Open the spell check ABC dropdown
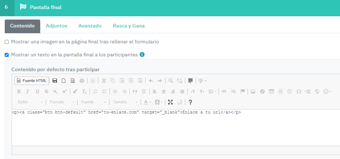Image resolution: width=340 pixels, height=159 pixels. click(x=202, y=81)
